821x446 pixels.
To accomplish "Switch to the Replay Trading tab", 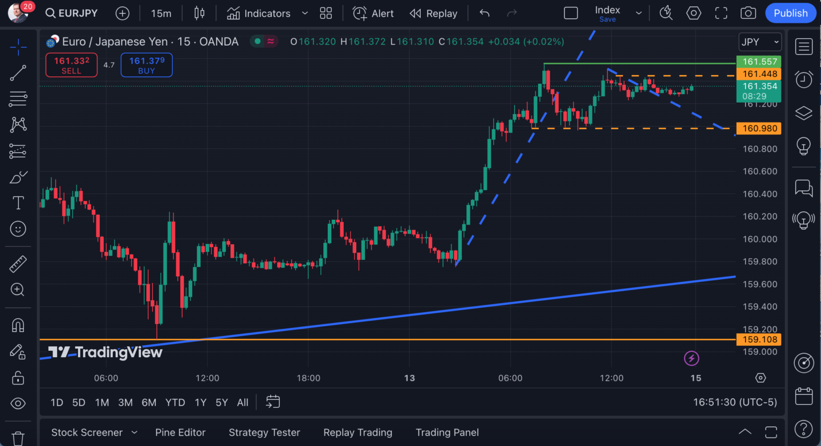I will pyautogui.click(x=357, y=432).
